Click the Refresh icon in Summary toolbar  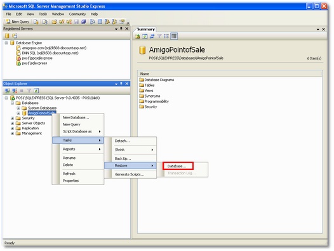point(145,36)
